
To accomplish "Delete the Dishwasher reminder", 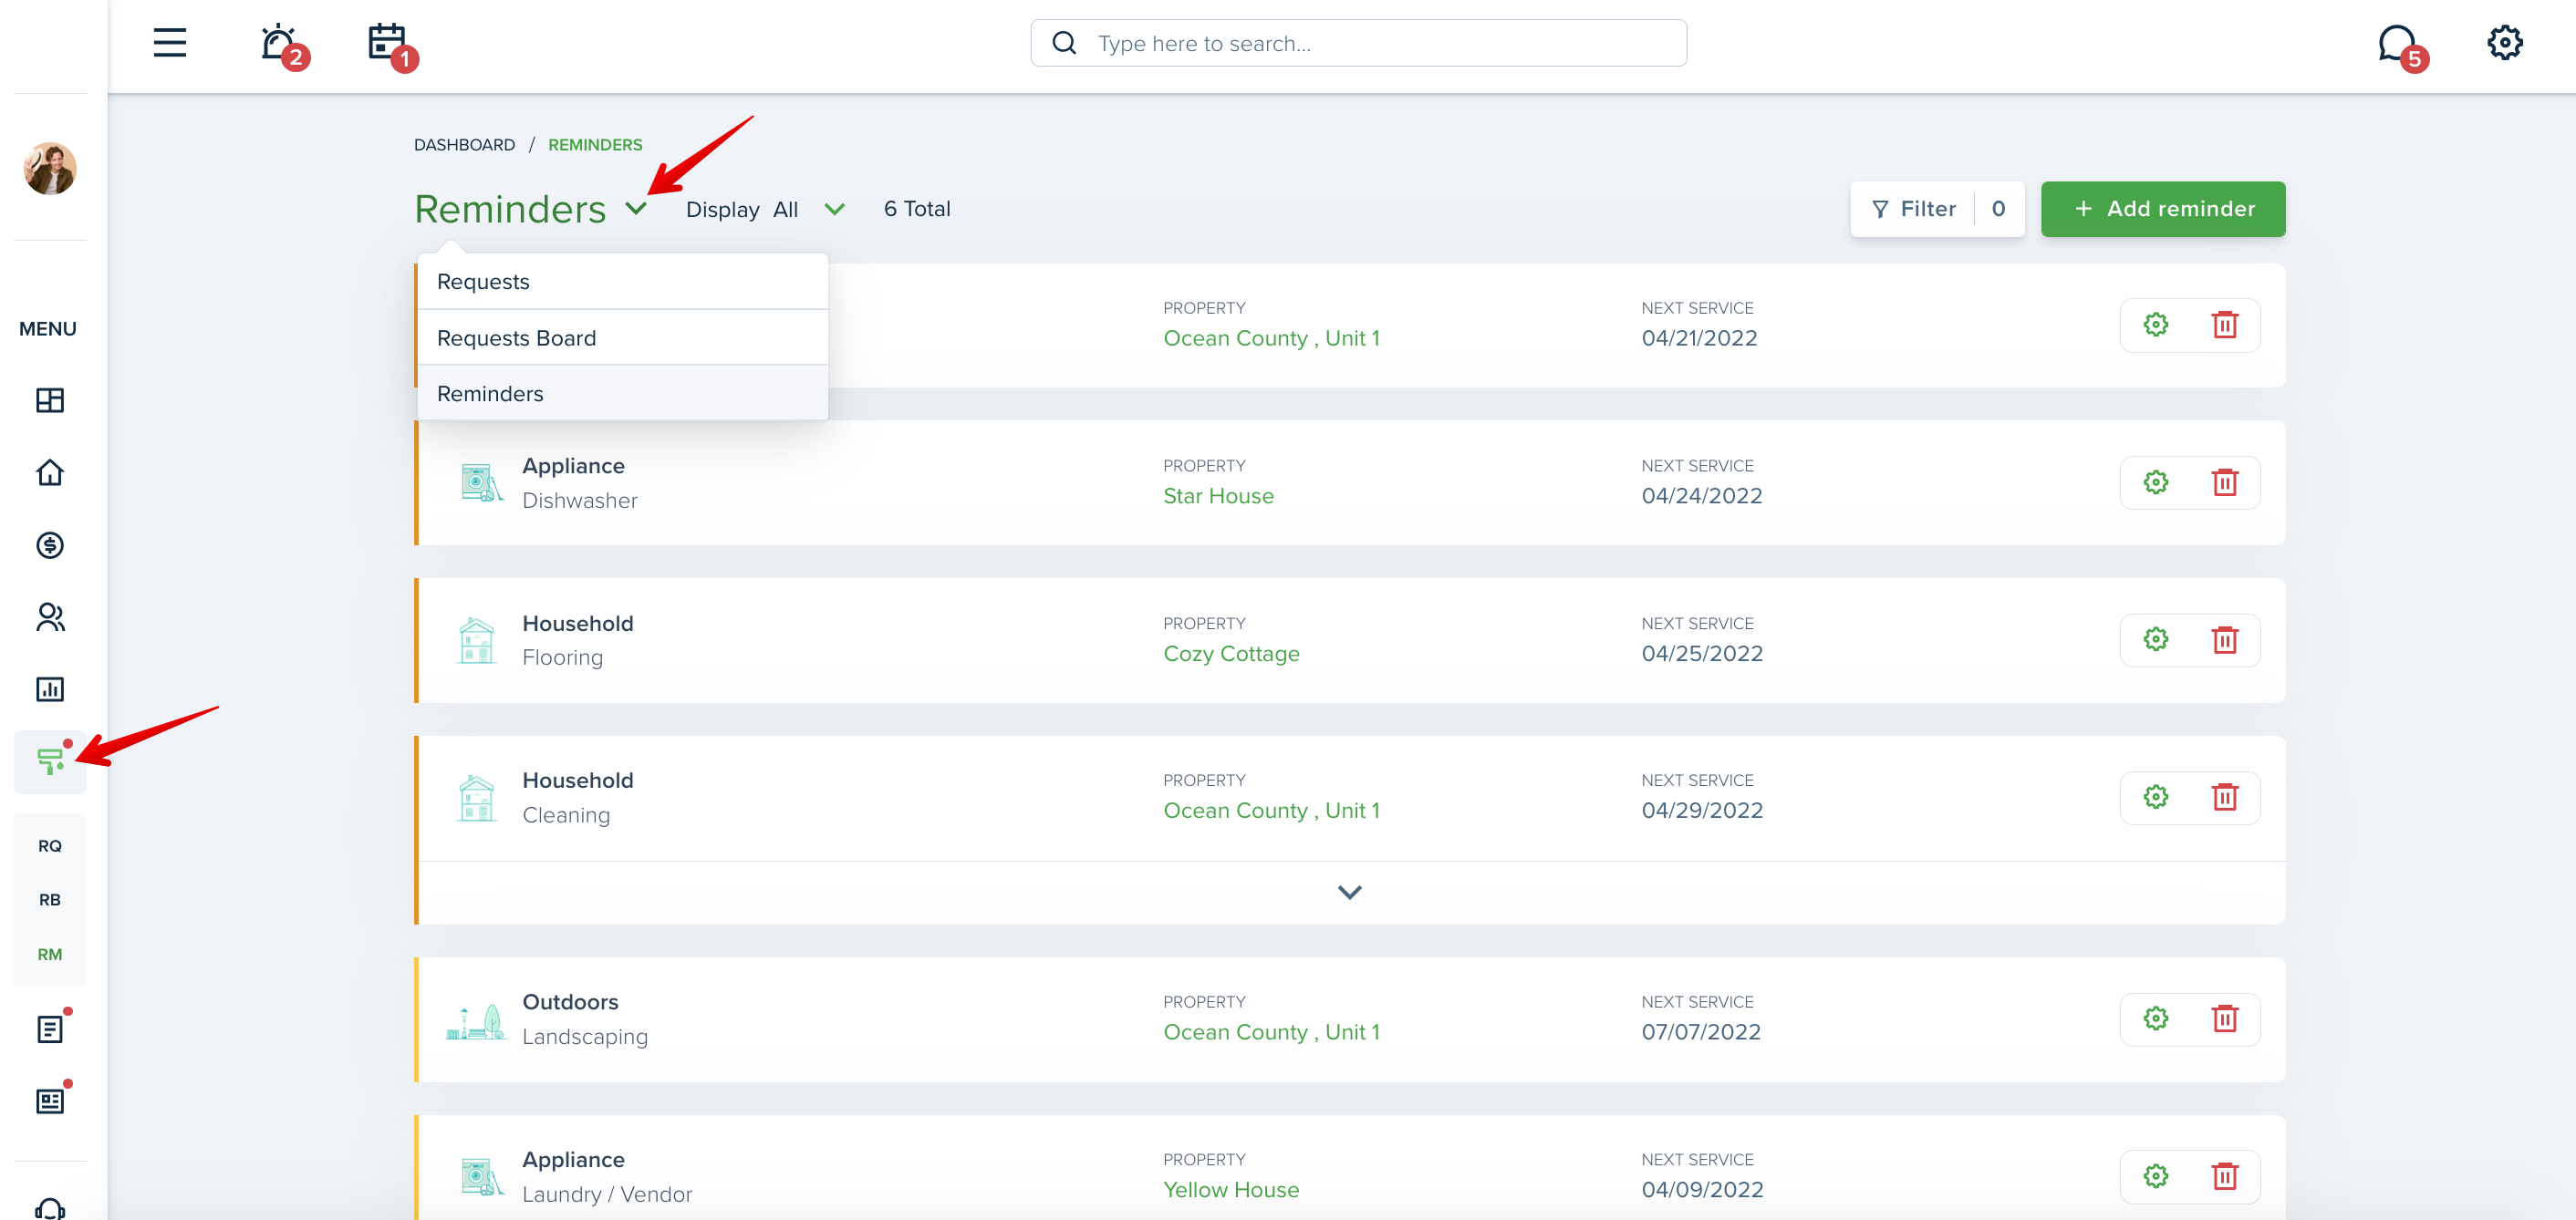I will [2224, 482].
